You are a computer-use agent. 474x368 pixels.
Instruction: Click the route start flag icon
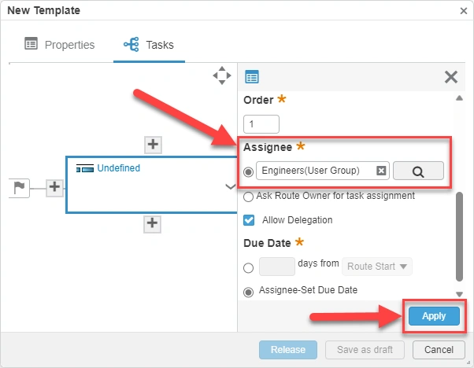(20, 187)
